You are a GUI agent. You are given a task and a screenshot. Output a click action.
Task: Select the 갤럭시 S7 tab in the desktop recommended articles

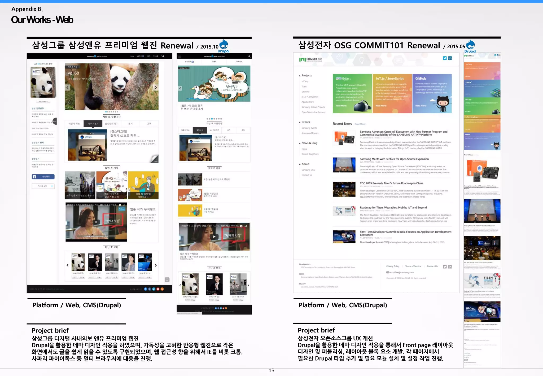[x=93, y=124]
